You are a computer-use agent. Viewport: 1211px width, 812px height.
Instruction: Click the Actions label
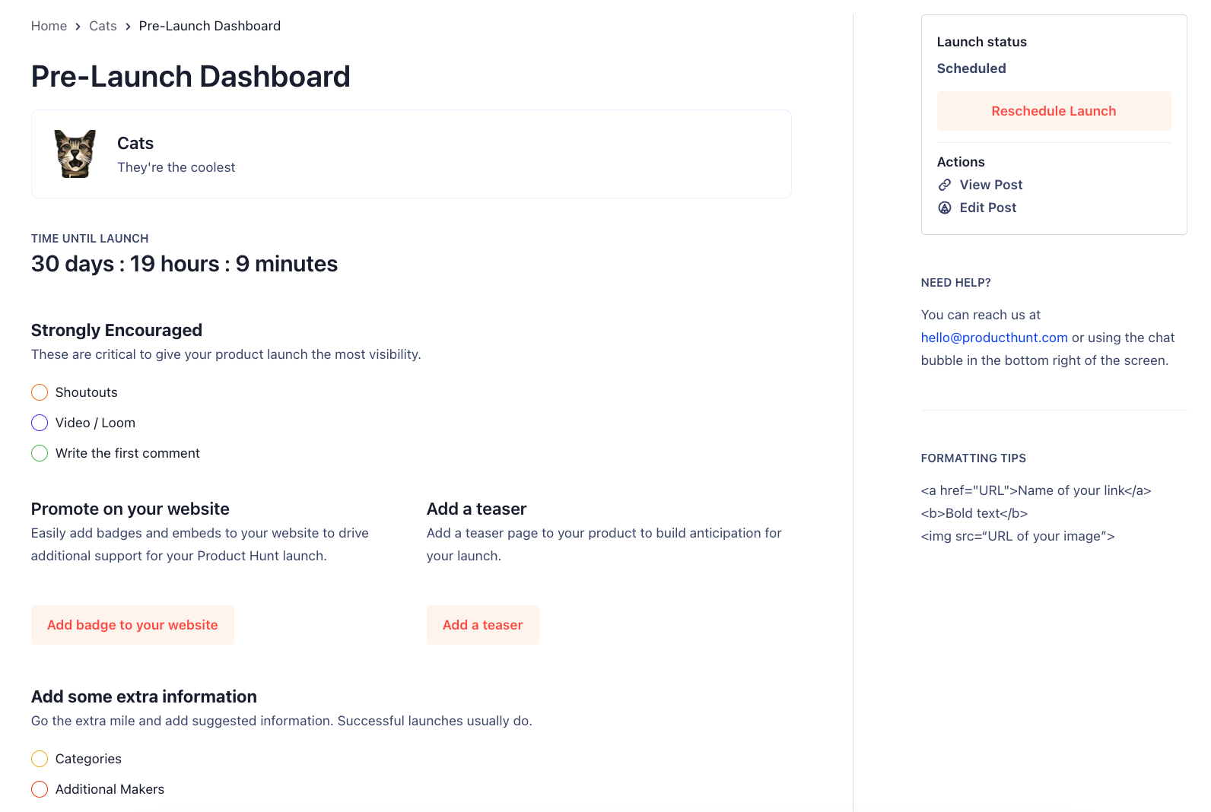click(961, 162)
